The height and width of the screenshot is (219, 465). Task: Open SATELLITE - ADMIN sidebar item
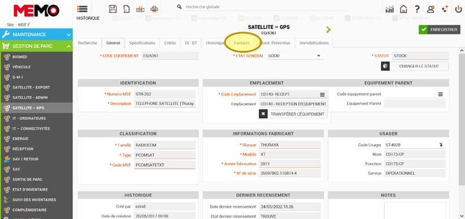[36, 98]
